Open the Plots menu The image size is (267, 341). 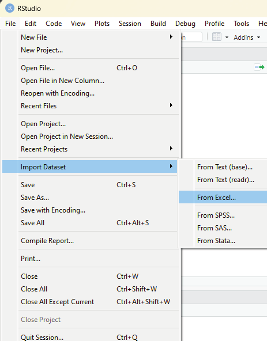102,24
